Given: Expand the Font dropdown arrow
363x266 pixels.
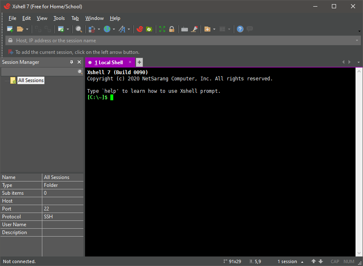Looking at the screenshot, I should 129,29.
